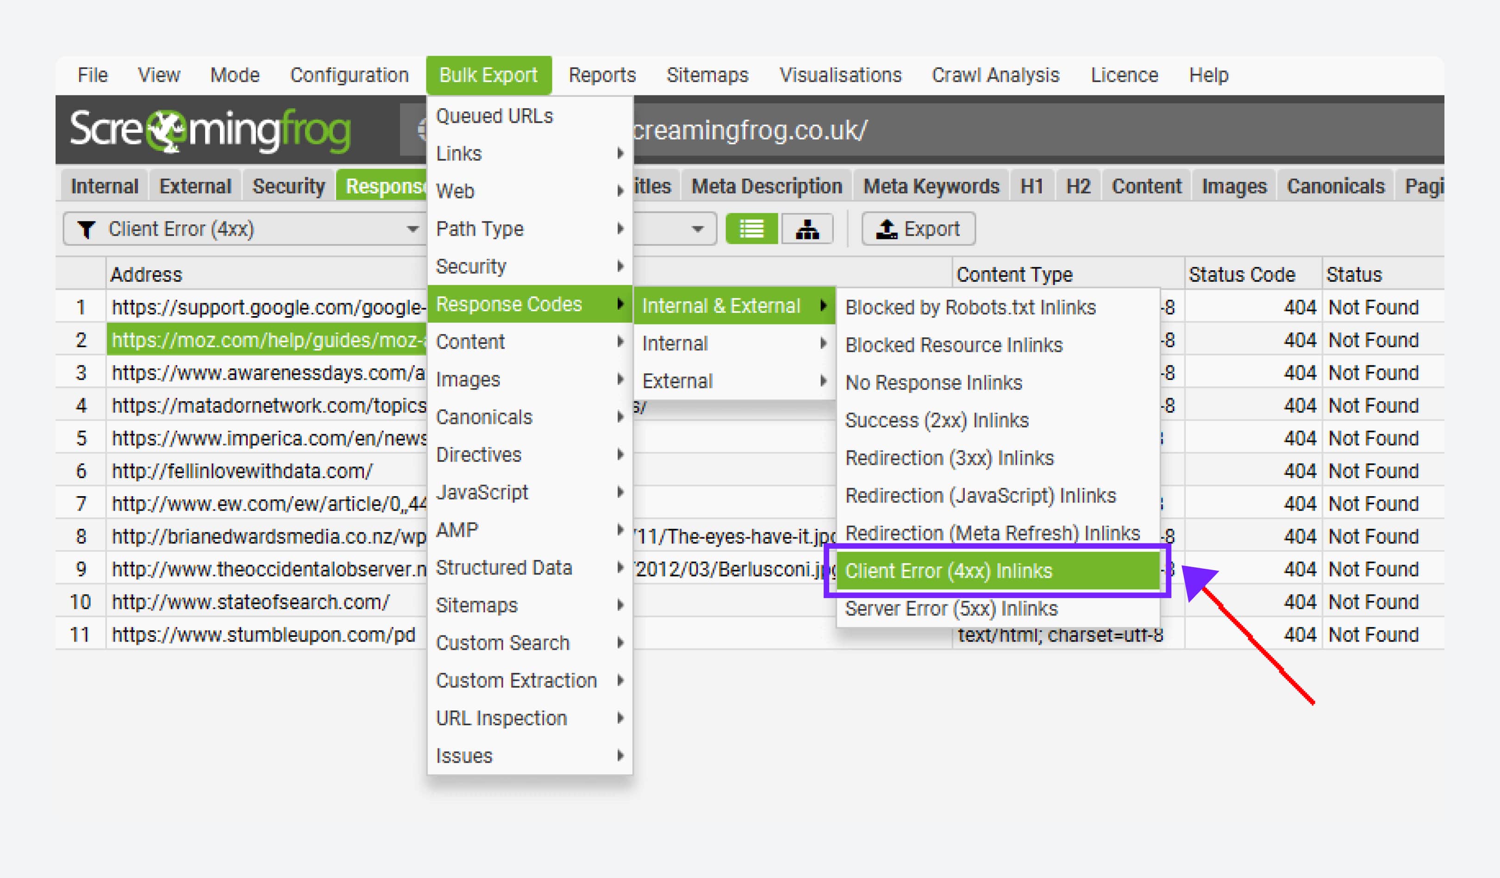Choose Redirection (3xx) Inlinks
This screenshot has width=1500, height=878.
[x=998, y=458]
